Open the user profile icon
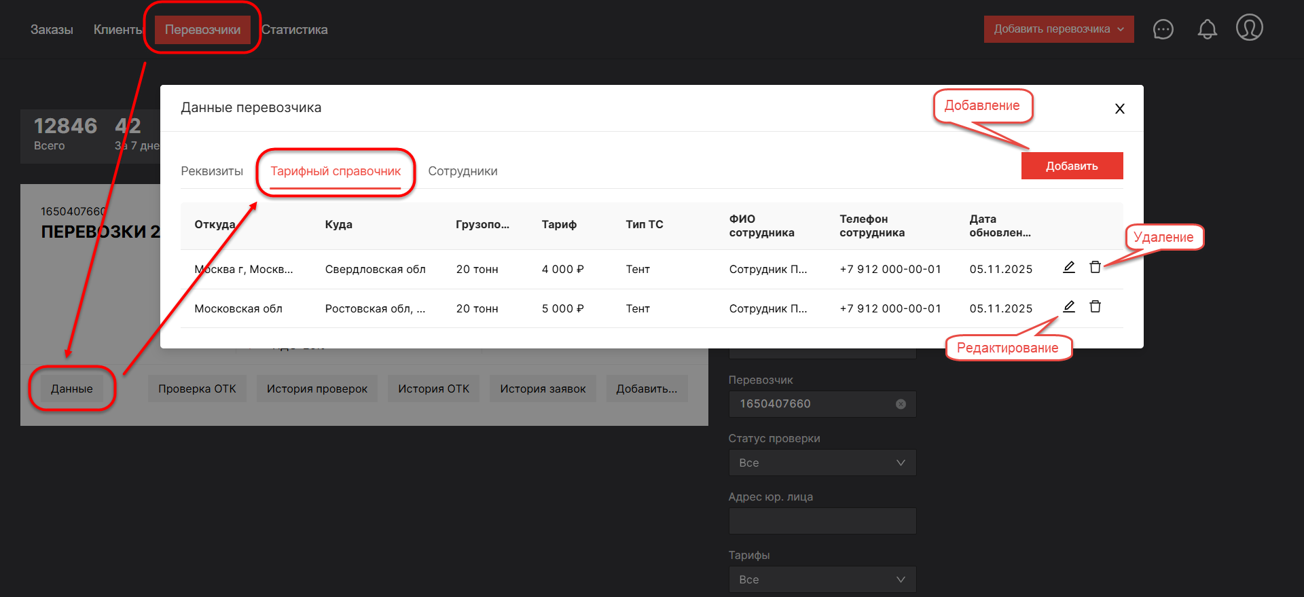1304x597 pixels. tap(1249, 28)
